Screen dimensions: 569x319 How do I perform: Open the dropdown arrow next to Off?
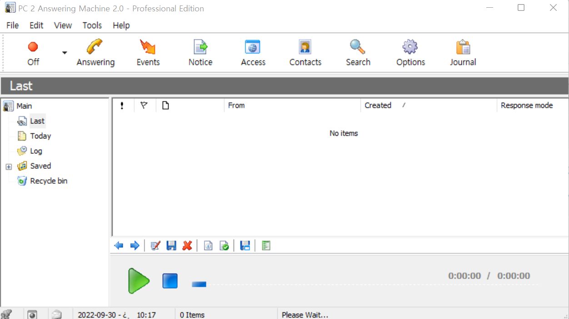tap(65, 53)
